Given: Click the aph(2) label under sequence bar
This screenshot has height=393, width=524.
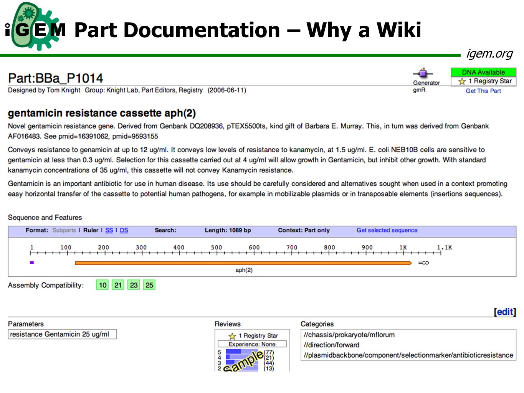Looking at the screenshot, I should click(244, 270).
